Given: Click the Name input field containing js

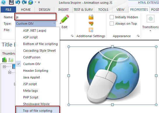Looking at the screenshot, I should tap(35, 17).
